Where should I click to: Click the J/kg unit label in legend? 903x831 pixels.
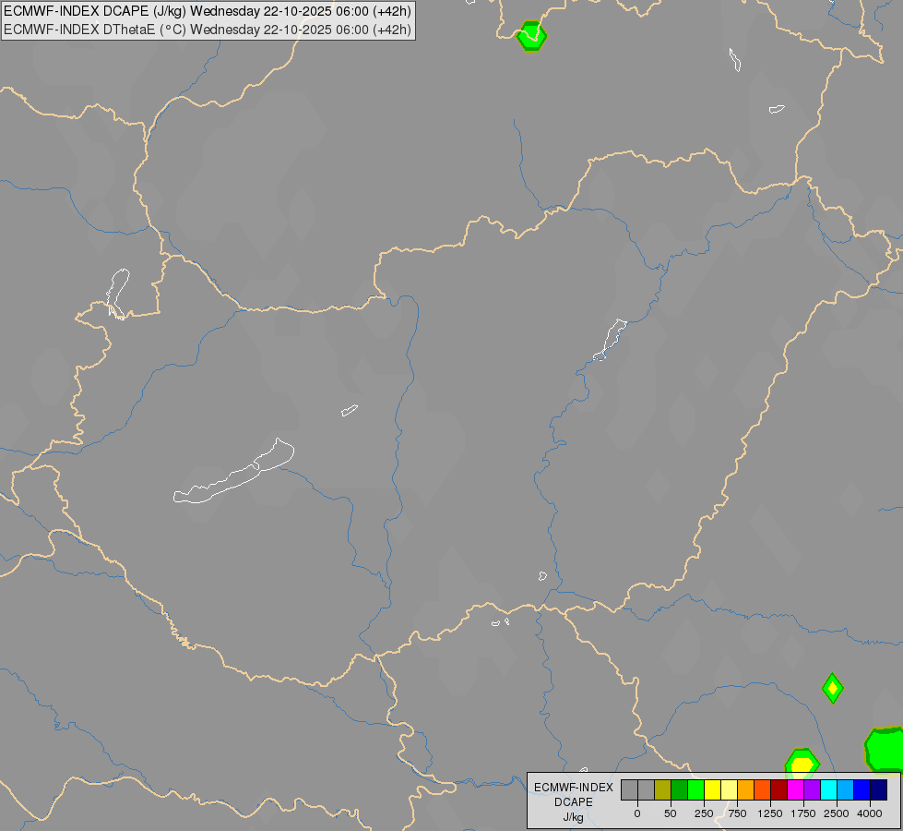(x=573, y=817)
